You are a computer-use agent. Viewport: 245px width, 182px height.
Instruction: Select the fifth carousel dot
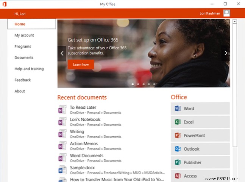point(154,84)
